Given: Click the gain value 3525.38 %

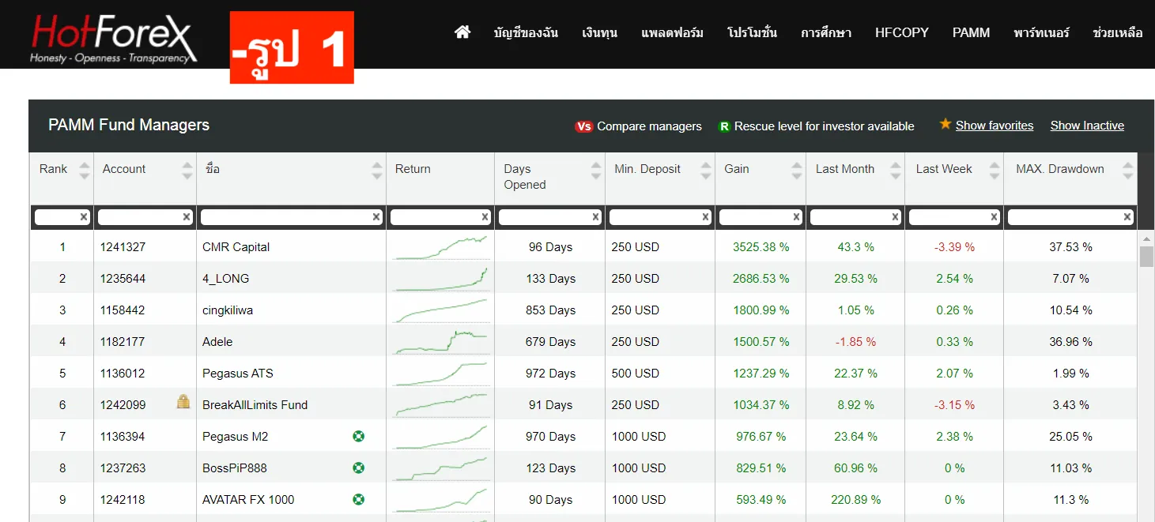Looking at the screenshot, I should 761,247.
